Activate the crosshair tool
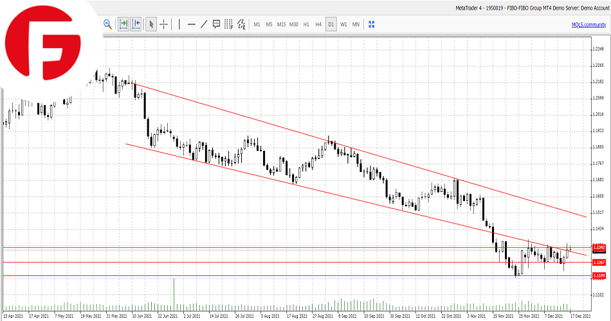 [164, 24]
